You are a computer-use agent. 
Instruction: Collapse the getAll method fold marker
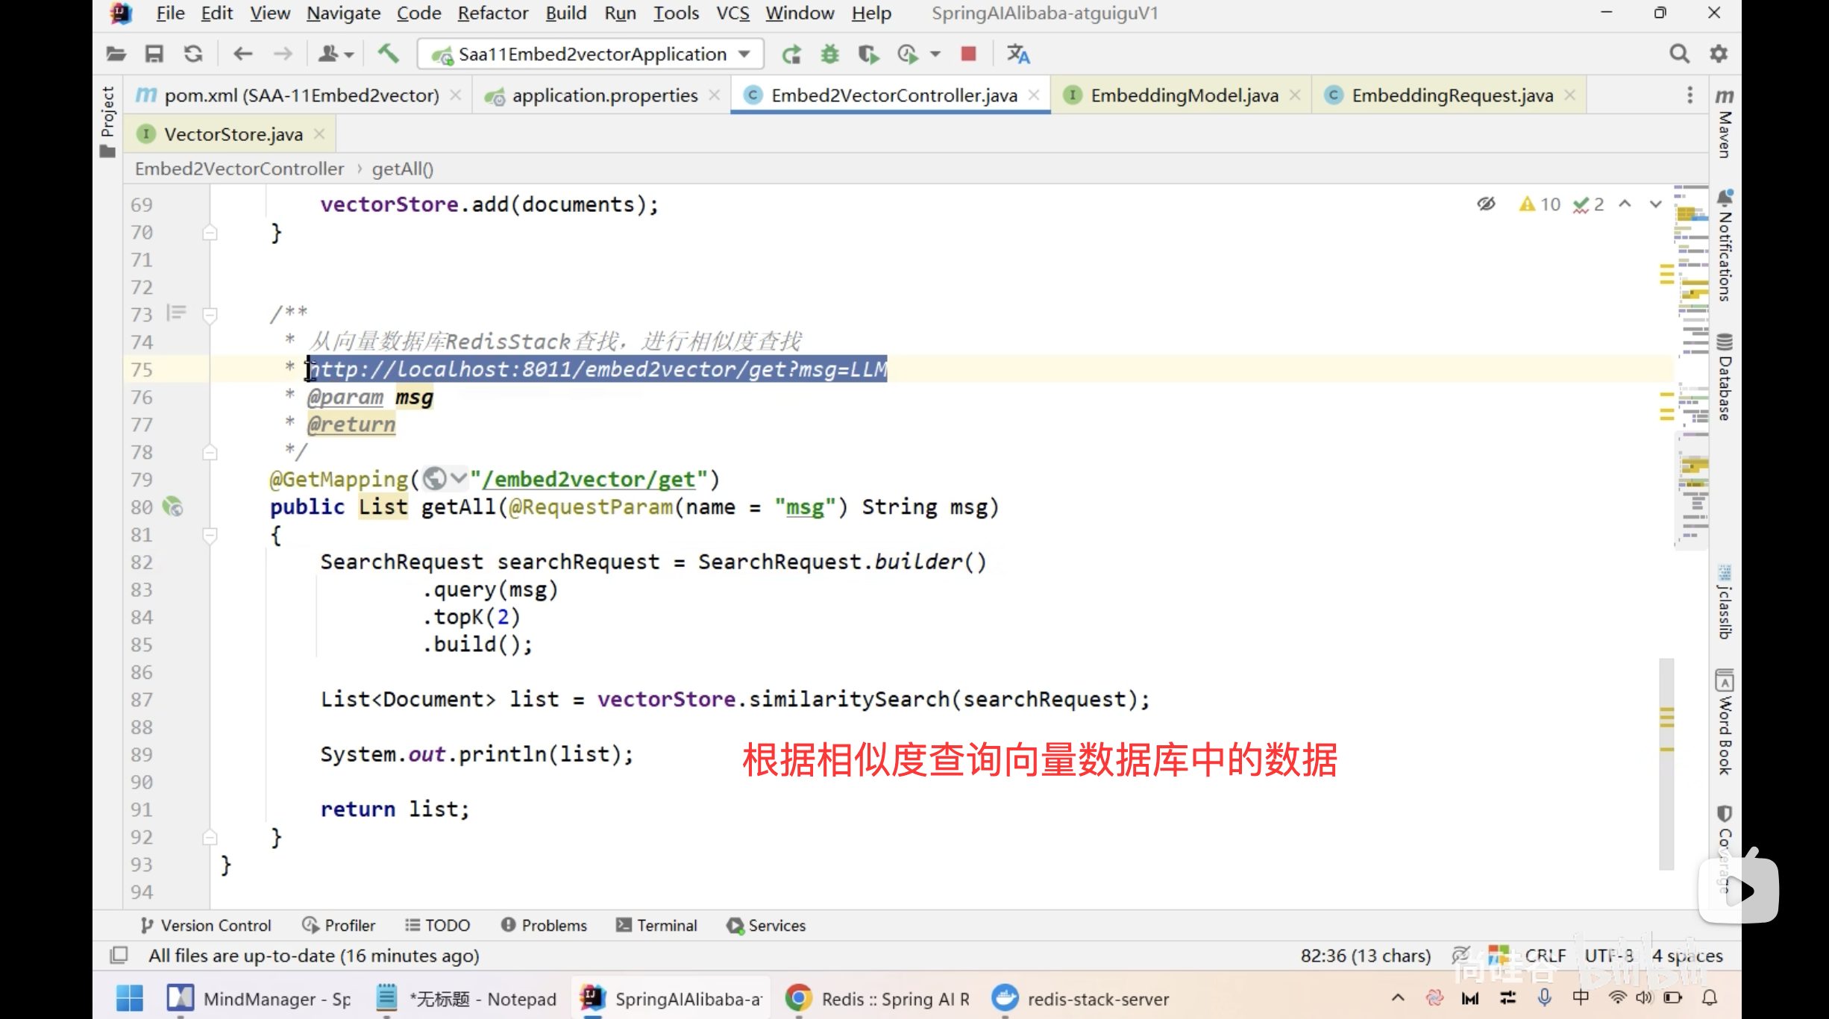210,535
